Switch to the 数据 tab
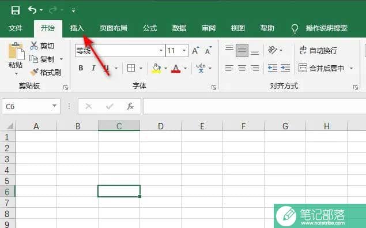 point(179,28)
